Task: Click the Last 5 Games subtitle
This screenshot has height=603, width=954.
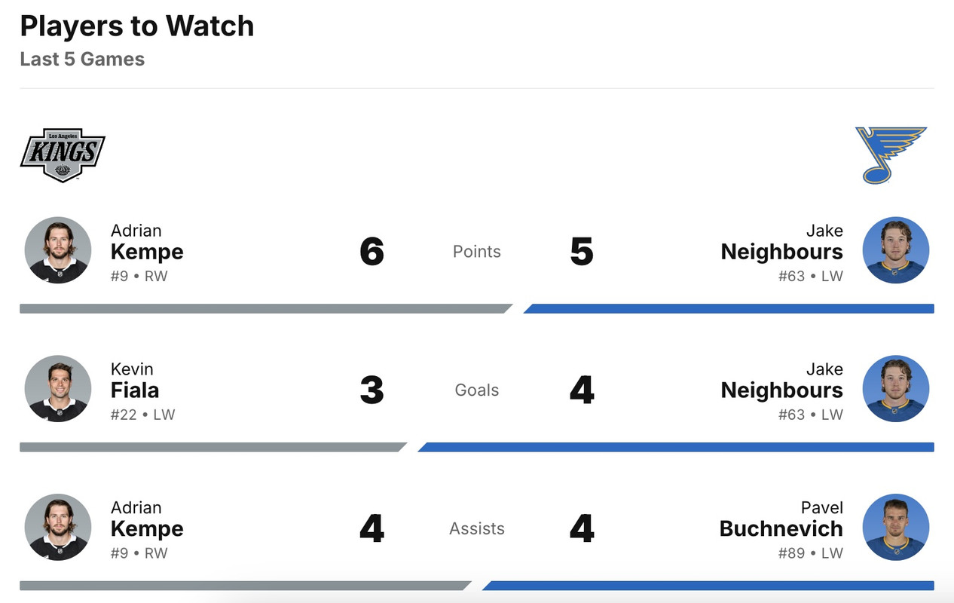Action: [82, 60]
